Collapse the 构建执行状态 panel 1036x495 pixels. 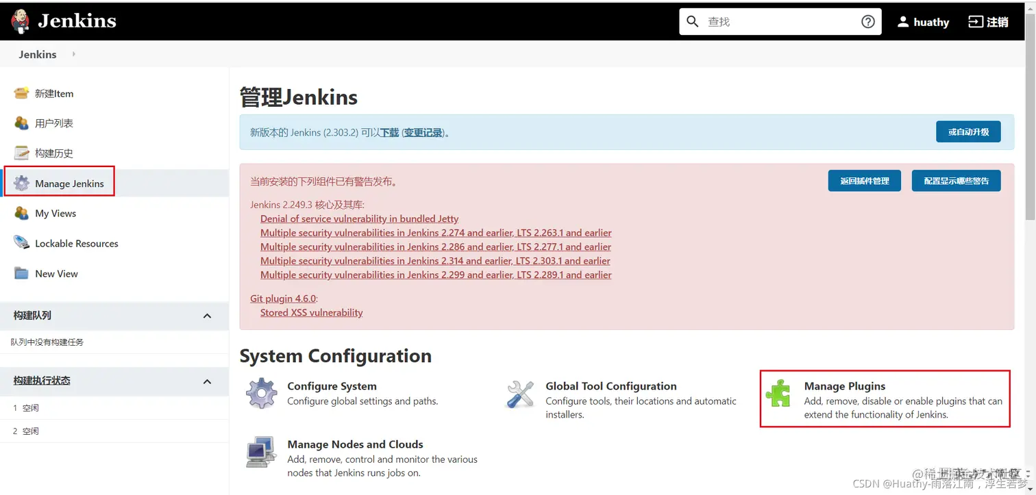click(x=208, y=381)
